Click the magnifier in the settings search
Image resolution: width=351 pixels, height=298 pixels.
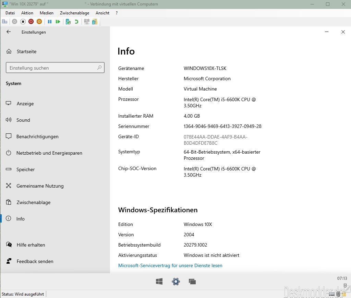click(x=99, y=68)
